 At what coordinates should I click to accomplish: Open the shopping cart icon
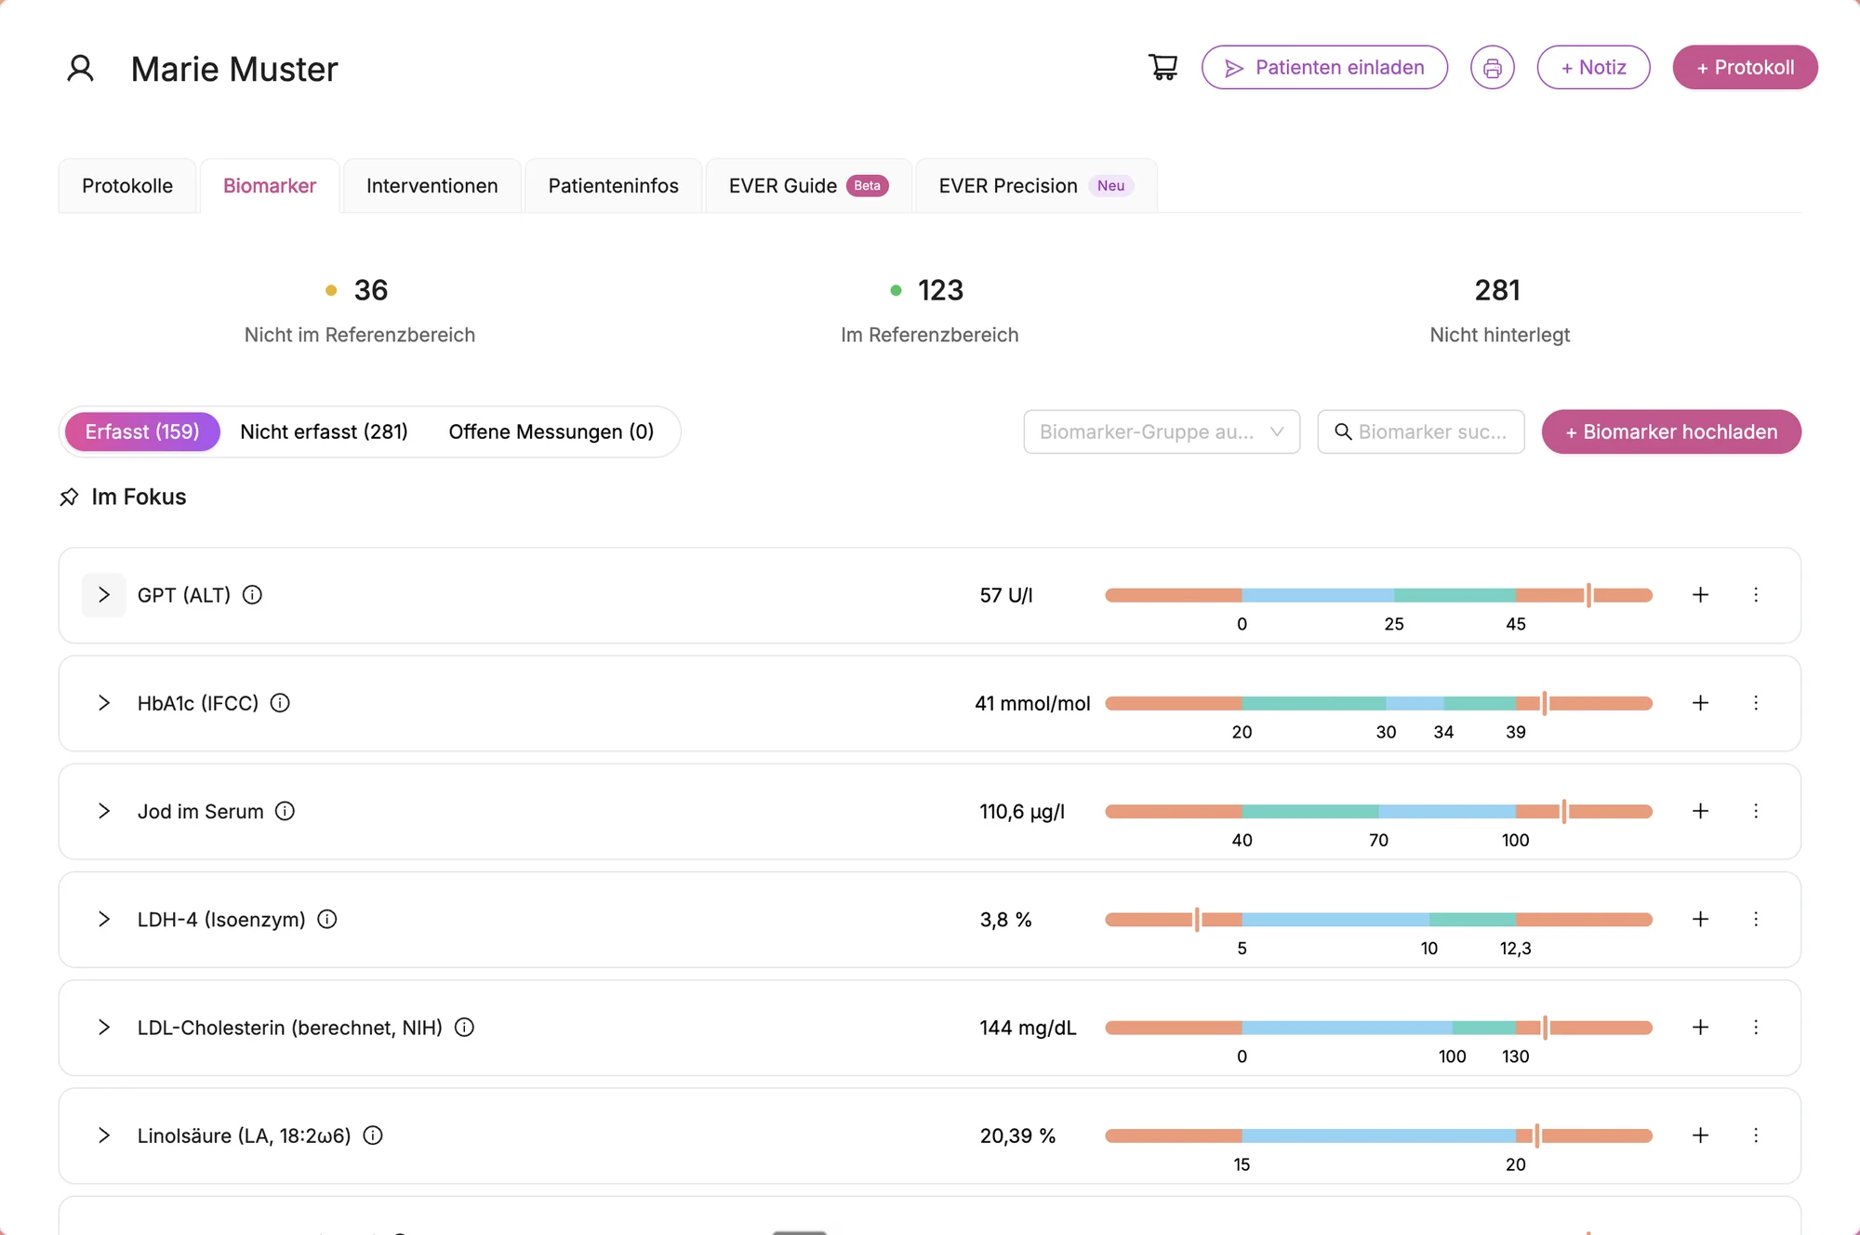pos(1162,67)
